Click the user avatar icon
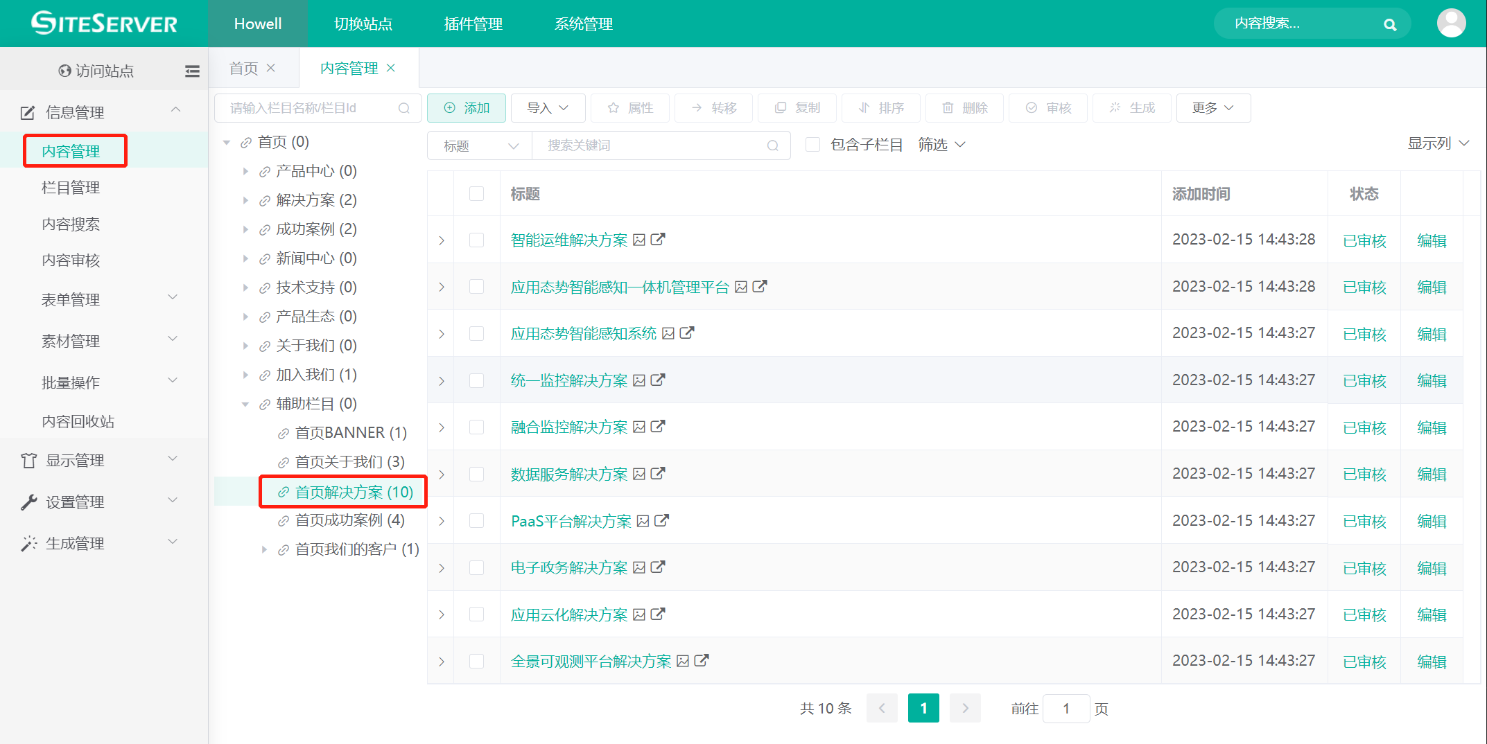Viewport: 1487px width, 744px height. (x=1451, y=24)
